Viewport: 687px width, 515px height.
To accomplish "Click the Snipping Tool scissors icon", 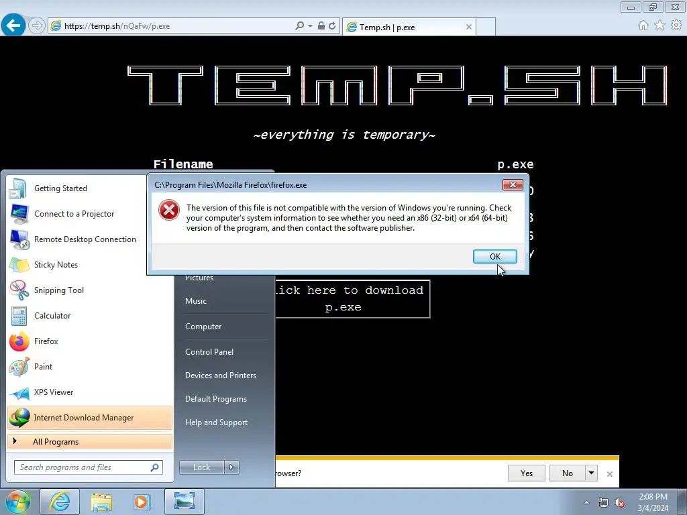I will click(19, 290).
